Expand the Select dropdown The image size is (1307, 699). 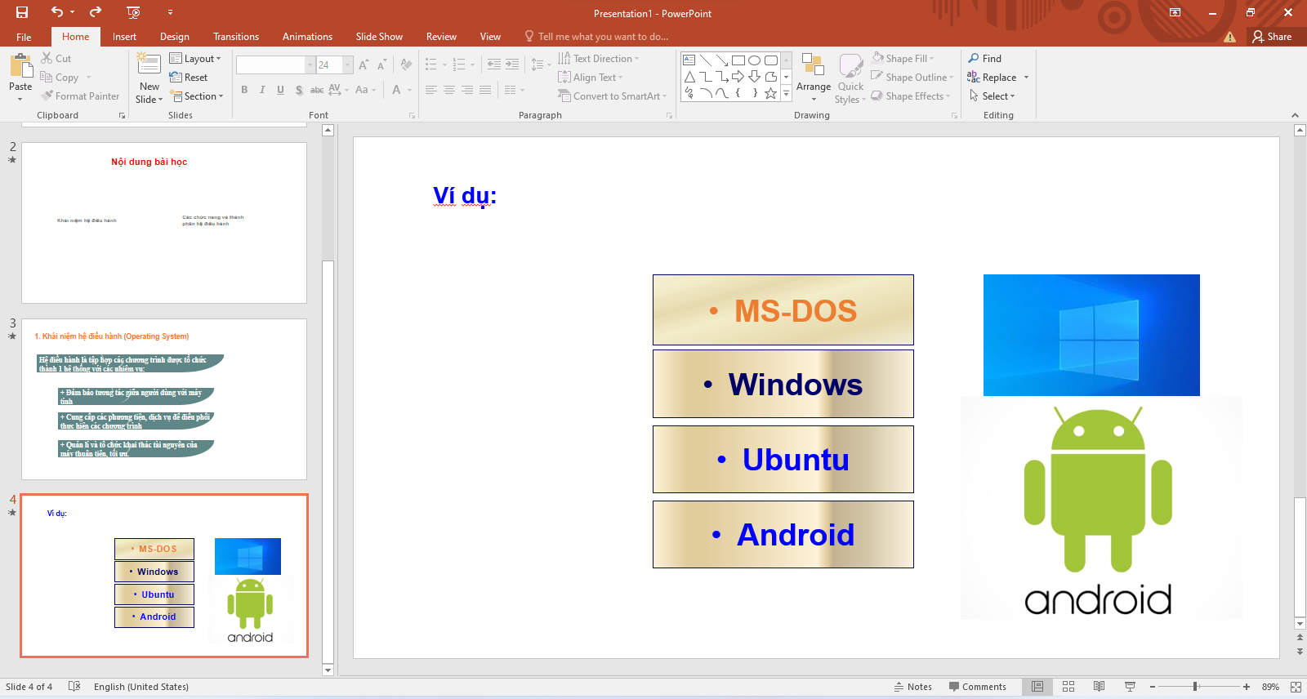pos(992,96)
